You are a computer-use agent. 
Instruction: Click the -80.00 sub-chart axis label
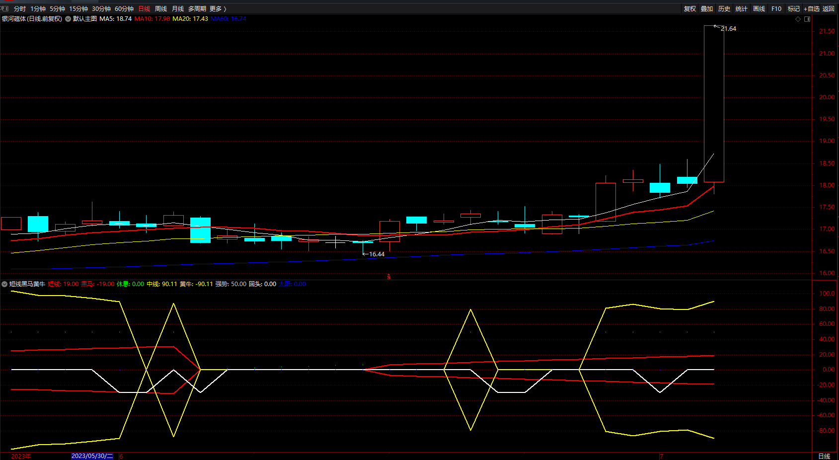826,431
